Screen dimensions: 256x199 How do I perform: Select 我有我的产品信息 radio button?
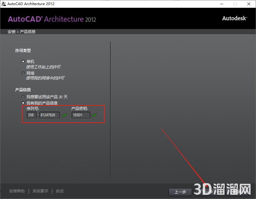tap(23, 103)
